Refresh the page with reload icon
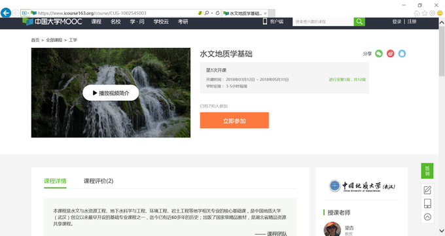The image size is (445, 236). click(218, 13)
